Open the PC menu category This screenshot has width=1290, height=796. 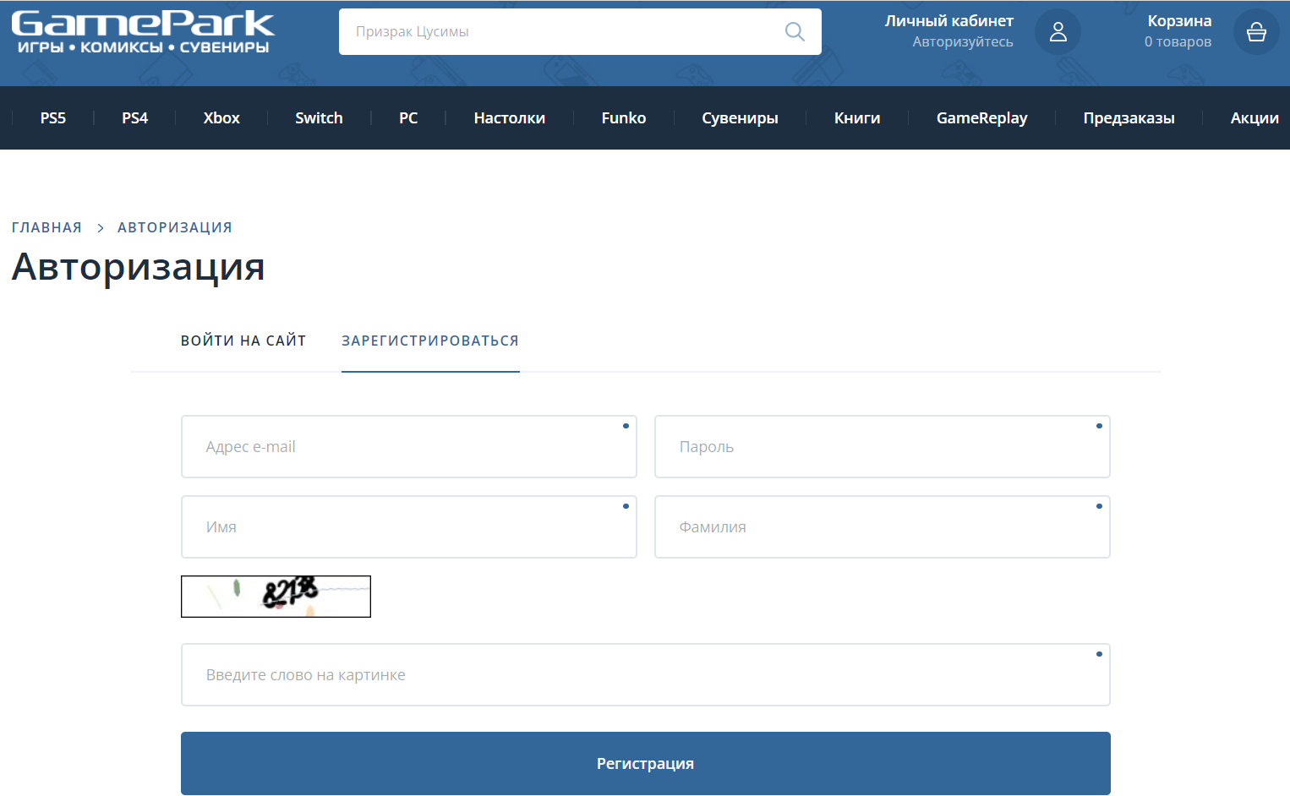pos(408,118)
